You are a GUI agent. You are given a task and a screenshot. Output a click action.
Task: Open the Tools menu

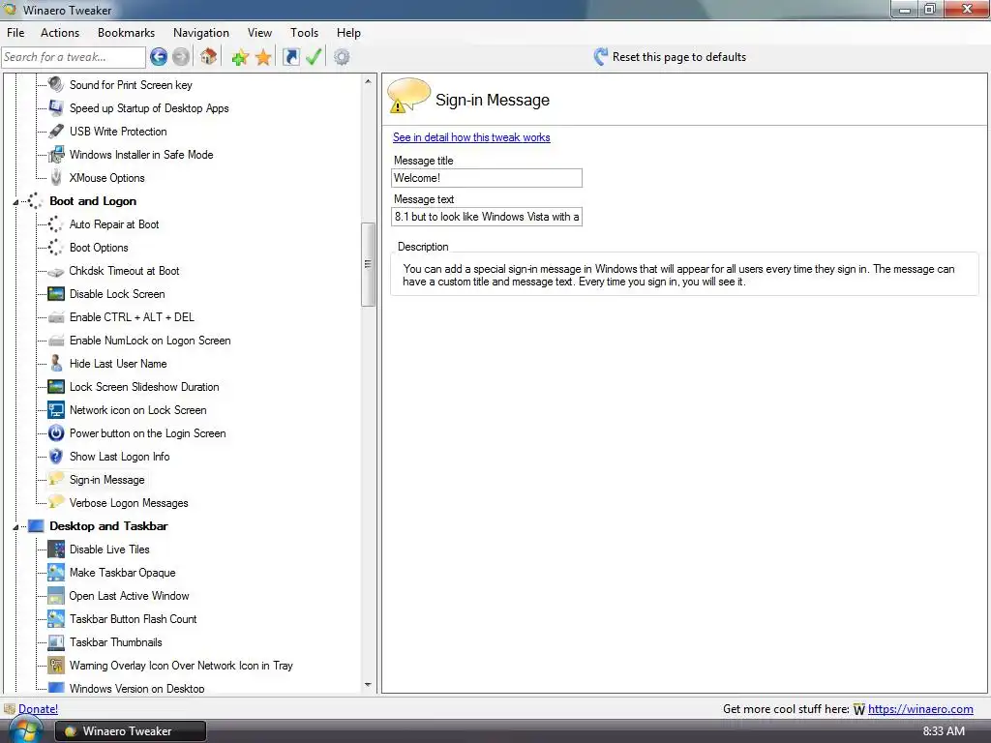pyautogui.click(x=304, y=33)
